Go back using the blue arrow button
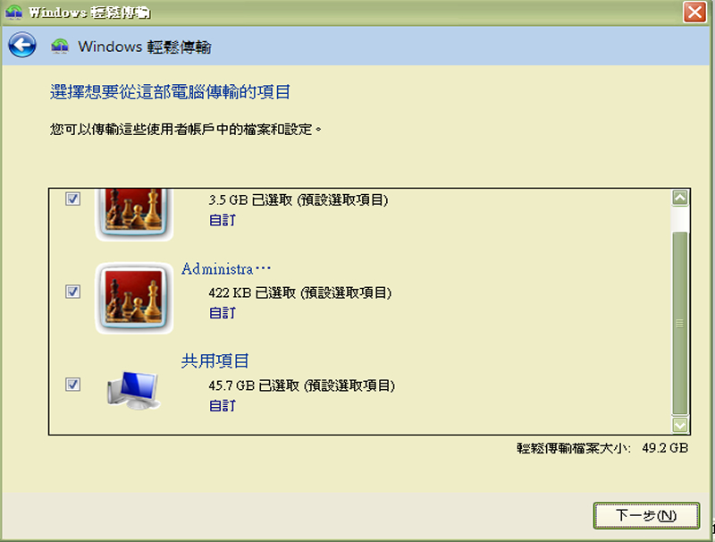Image resolution: width=715 pixels, height=542 pixels. point(21,45)
